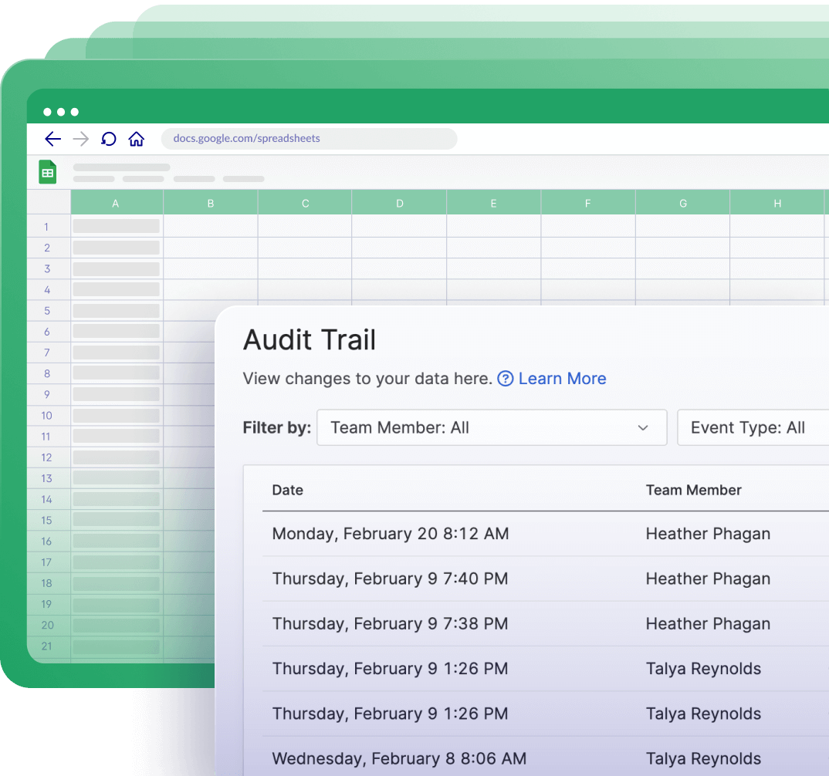Select row 18 header
The height and width of the screenshot is (776, 829).
click(x=48, y=583)
